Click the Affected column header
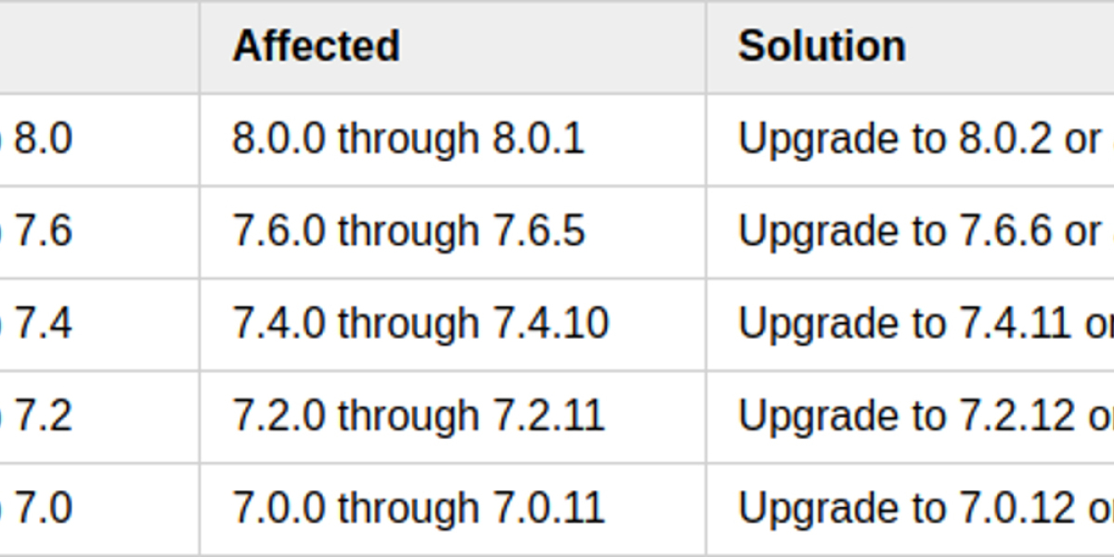1114x557 pixels. pyautogui.click(x=316, y=46)
